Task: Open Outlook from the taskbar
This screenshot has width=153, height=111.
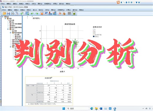Action: (101, 108)
